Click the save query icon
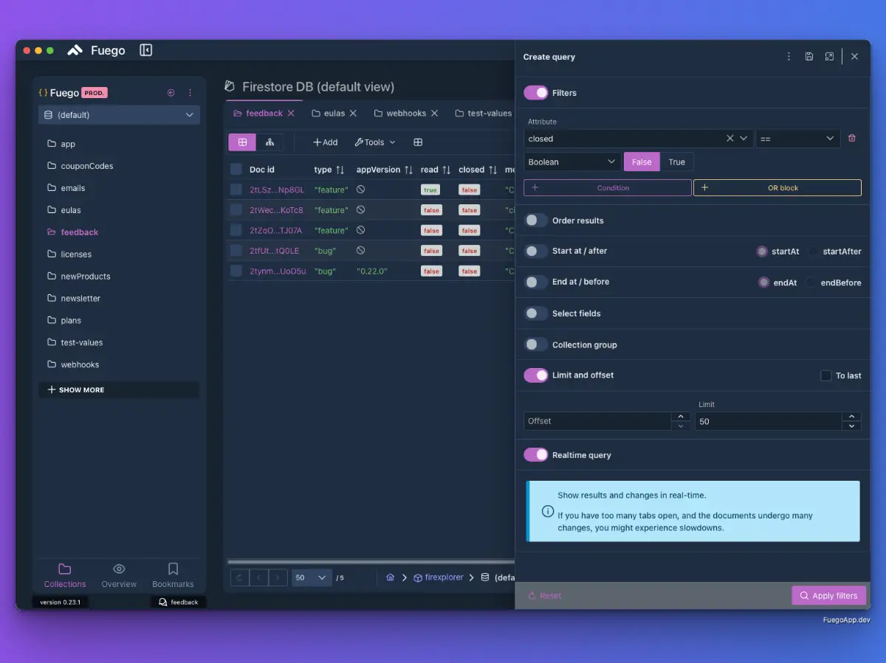This screenshot has width=886, height=663. 809,57
